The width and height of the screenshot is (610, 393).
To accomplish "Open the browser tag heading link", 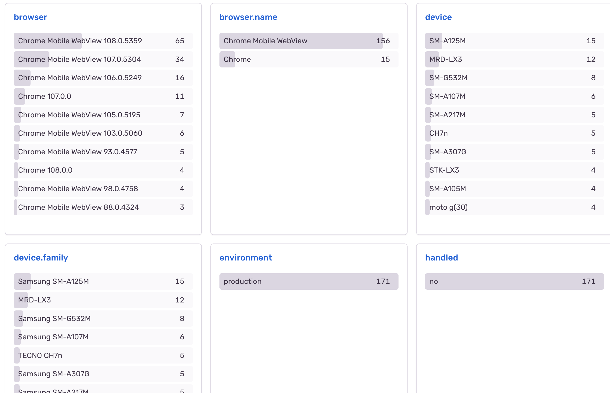I will pyautogui.click(x=30, y=17).
